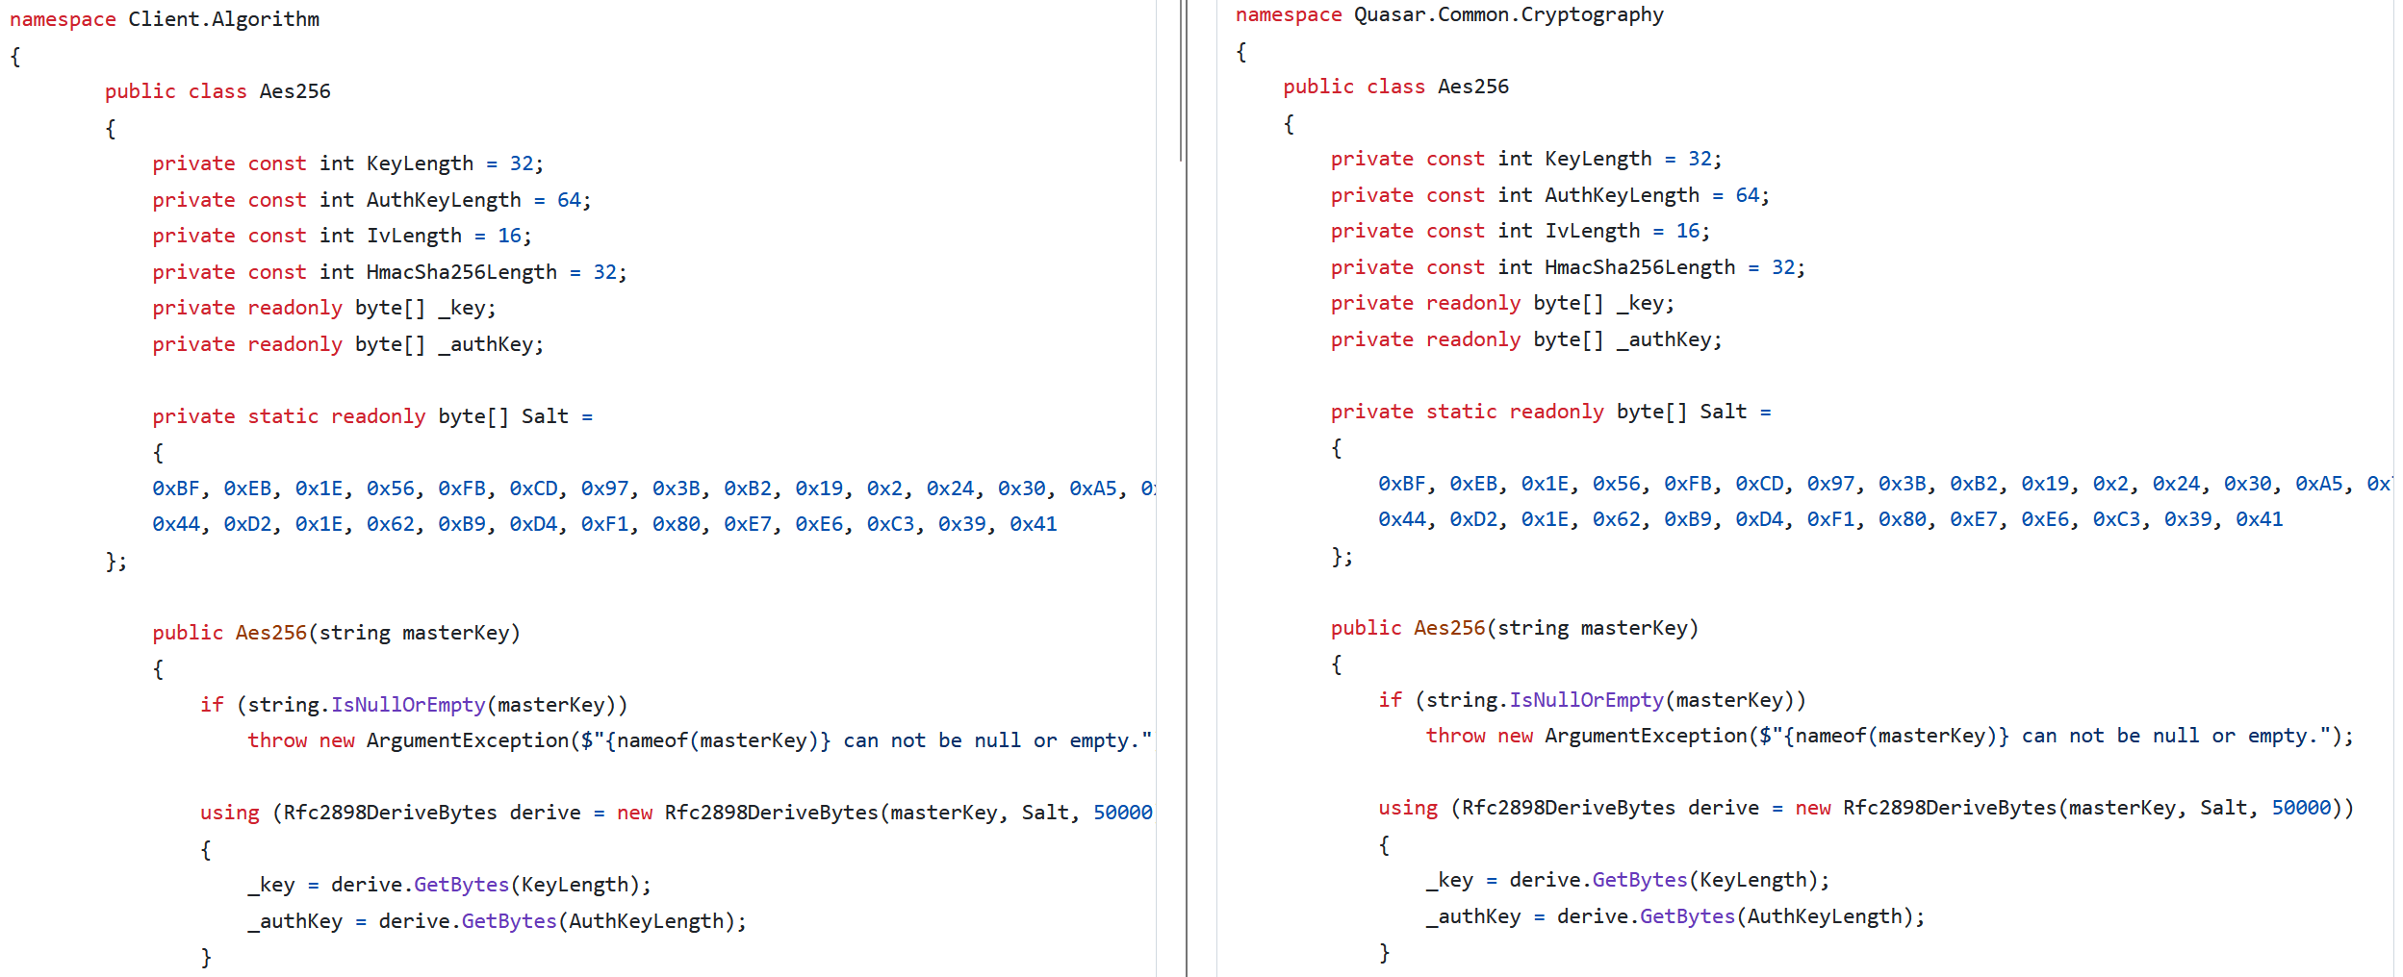Click 0xBF salt byte in left pane
2403x977 pixels.
click(x=176, y=488)
